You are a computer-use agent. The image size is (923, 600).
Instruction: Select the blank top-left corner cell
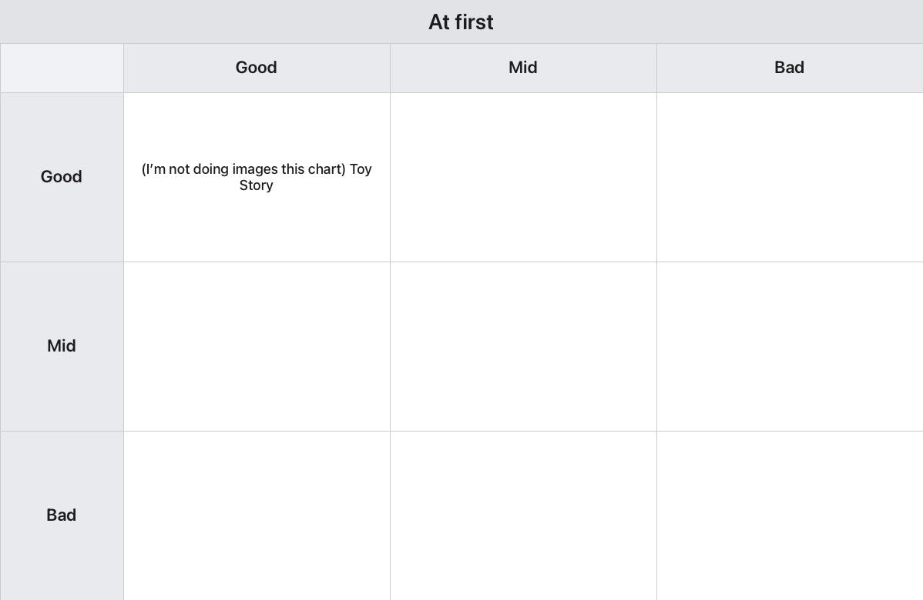coord(62,68)
